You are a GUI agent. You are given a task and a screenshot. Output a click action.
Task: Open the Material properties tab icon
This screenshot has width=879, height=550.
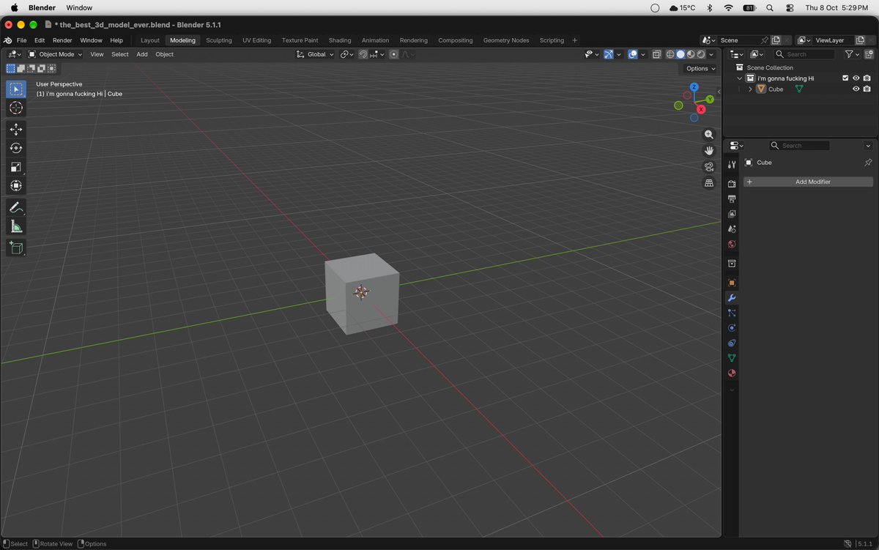click(731, 374)
